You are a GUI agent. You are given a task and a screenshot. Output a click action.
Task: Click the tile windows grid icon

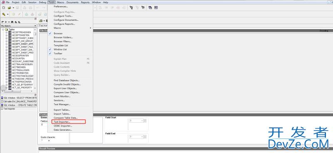point(156,8)
